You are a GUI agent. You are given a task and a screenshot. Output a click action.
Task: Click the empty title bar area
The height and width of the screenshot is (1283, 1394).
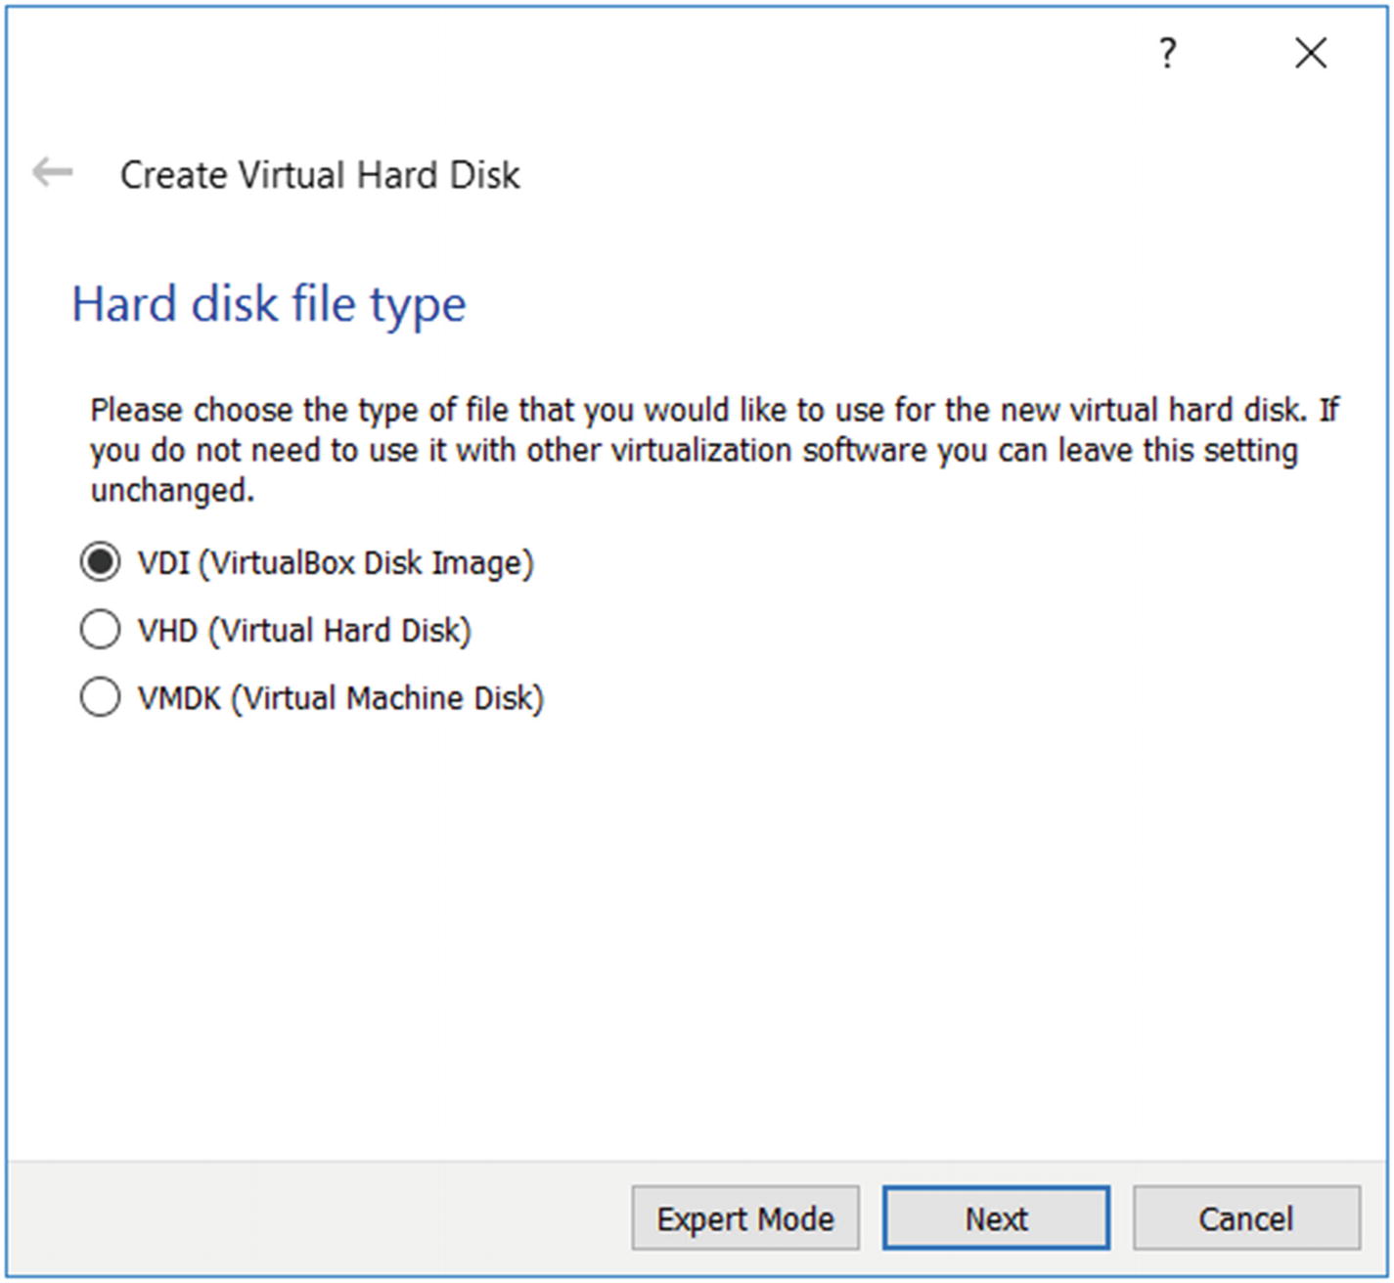(587, 53)
